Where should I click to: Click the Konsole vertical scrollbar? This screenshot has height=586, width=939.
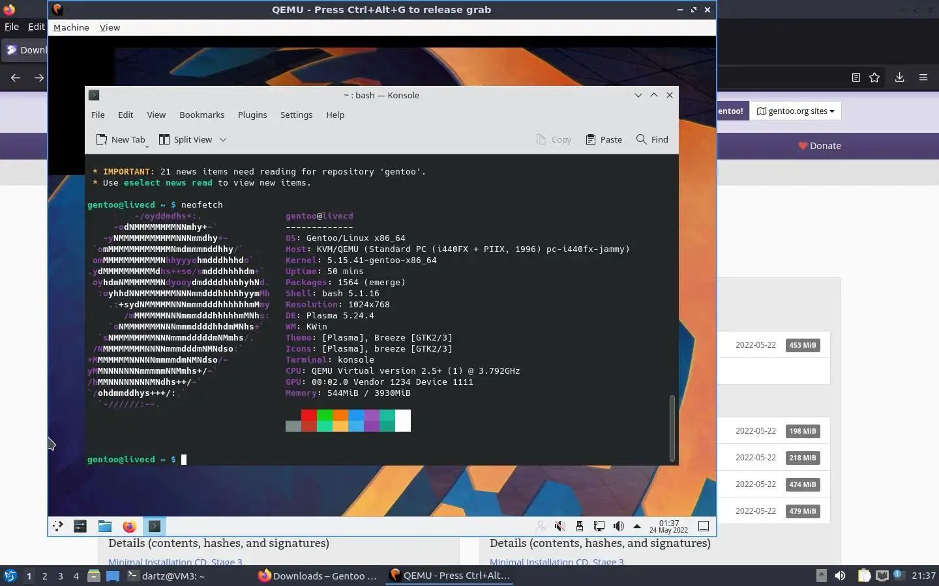(672, 428)
